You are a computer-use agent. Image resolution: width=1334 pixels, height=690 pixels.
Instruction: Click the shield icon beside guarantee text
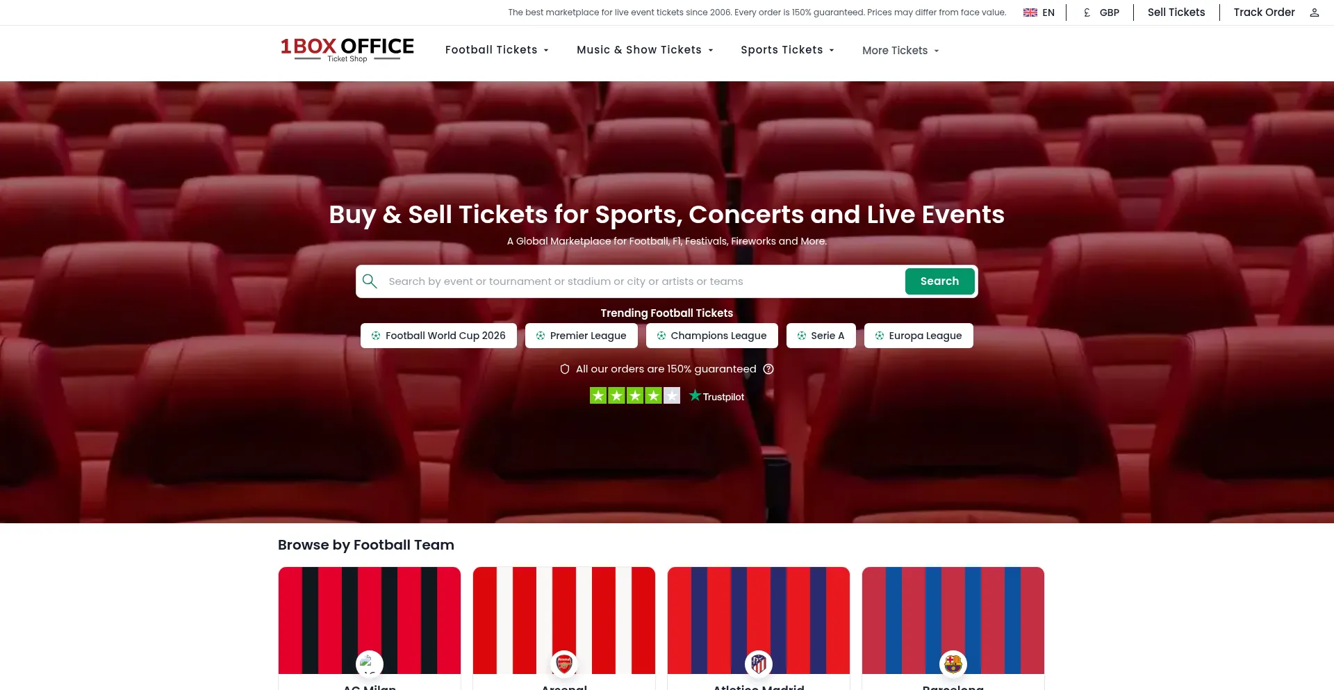pyautogui.click(x=565, y=369)
